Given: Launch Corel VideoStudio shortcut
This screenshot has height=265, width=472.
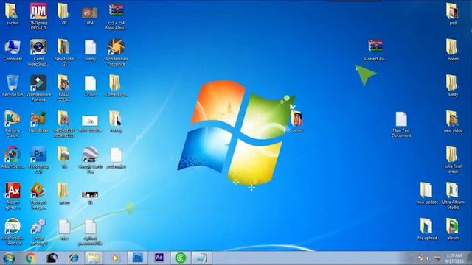Looking at the screenshot, I should click(38, 52).
